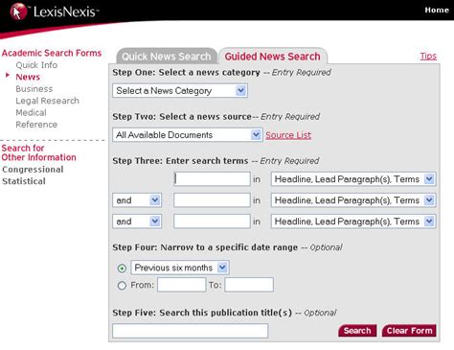
Task: Switch to Quick News Search tab
Action: (167, 57)
